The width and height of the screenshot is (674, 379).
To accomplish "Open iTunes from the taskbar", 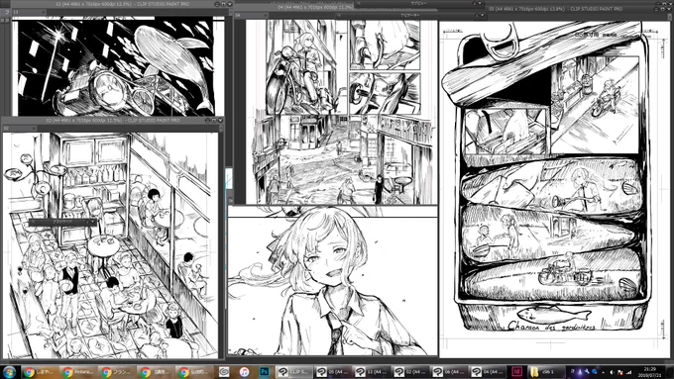I will click(244, 372).
